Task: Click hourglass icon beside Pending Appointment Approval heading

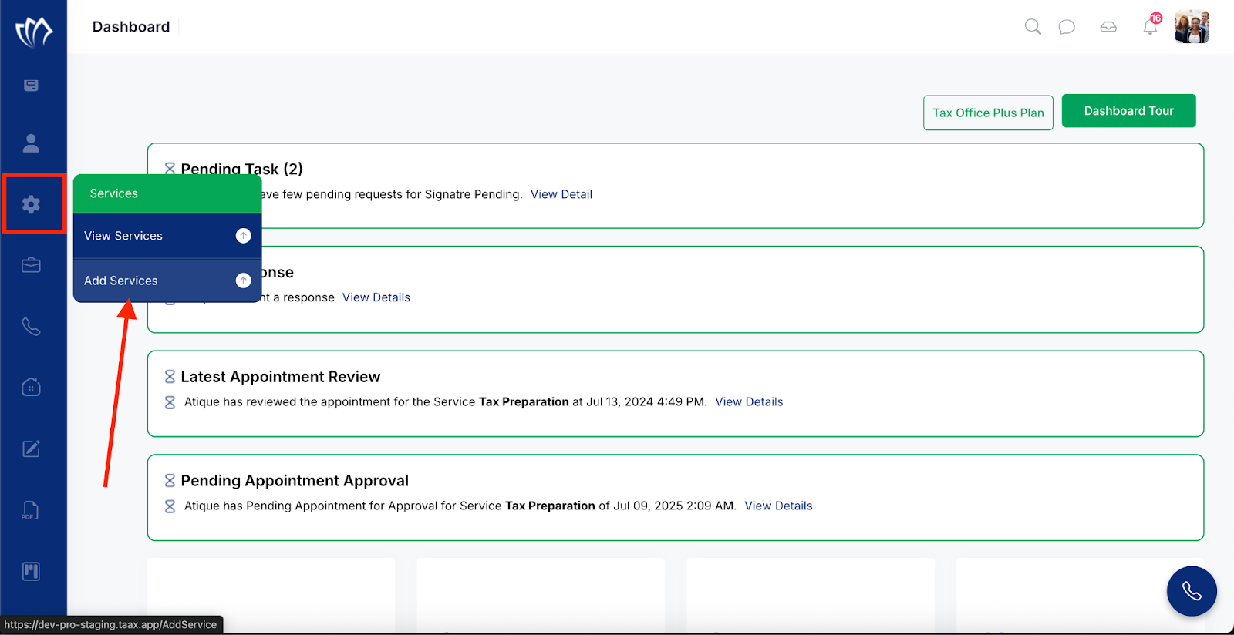Action: (x=170, y=481)
